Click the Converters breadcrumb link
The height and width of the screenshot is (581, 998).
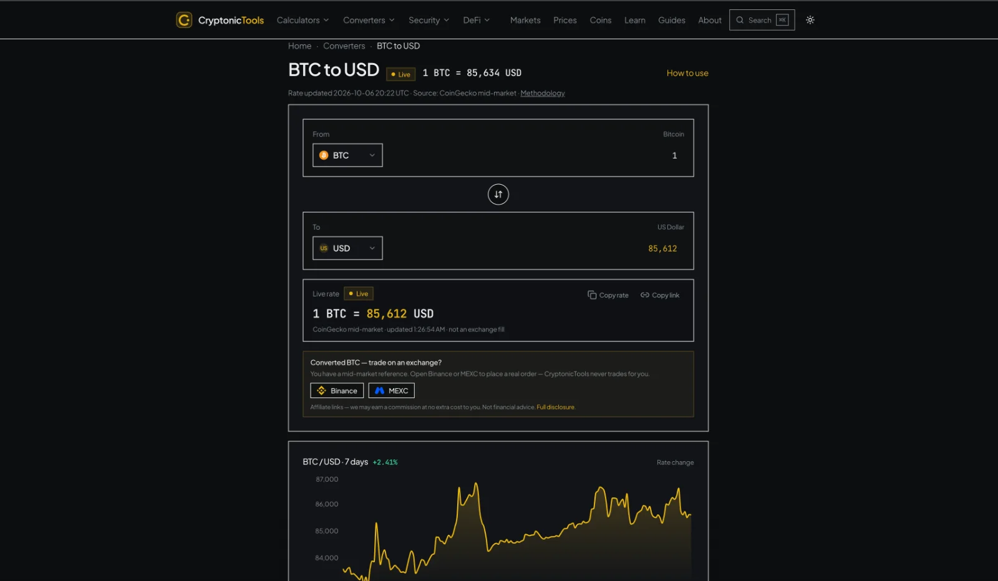coord(344,46)
